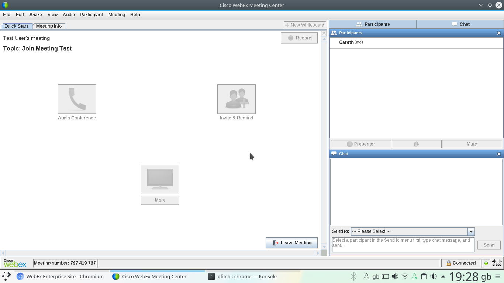Click the horizontal scrollbar right arrow
The width and height of the screenshot is (504, 283).
(318, 253)
